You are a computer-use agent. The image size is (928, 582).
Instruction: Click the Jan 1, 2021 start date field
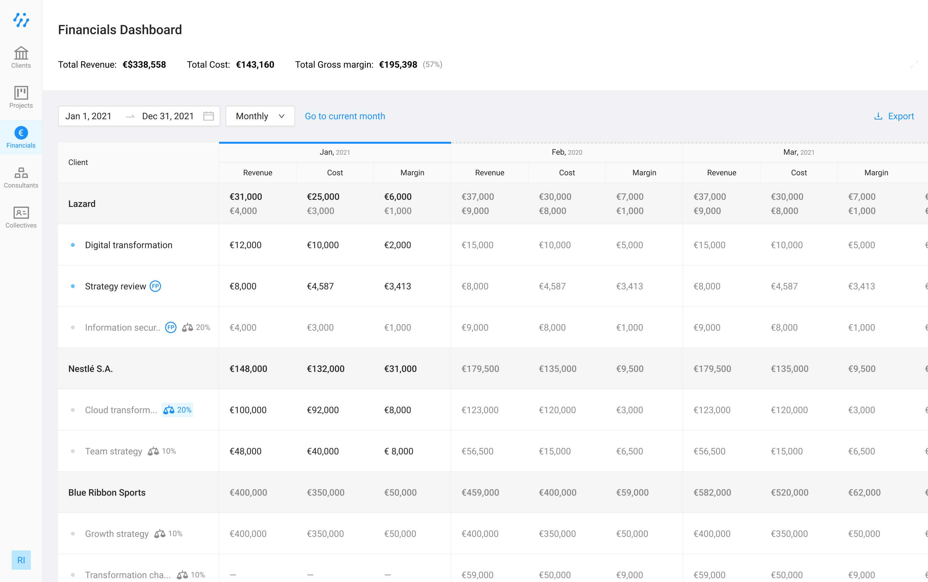[89, 116]
